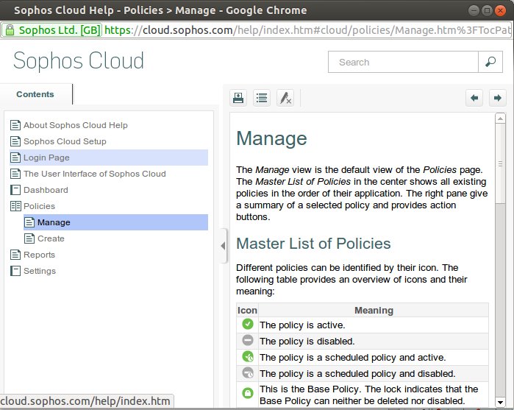Image resolution: width=514 pixels, height=410 pixels.
Task: Collapse the contents pane with the splitter arrow
Action: pos(223,246)
